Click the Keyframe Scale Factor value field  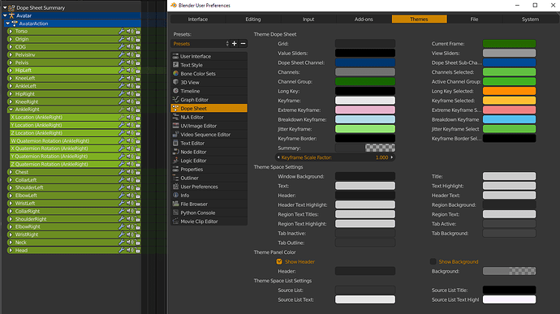pos(335,157)
